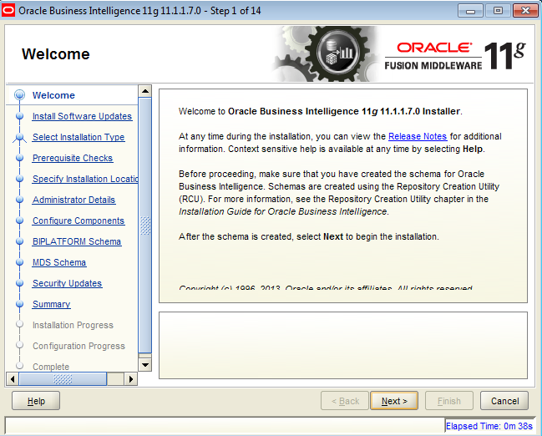Click the step list scroll right arrow

coord(130,379)
